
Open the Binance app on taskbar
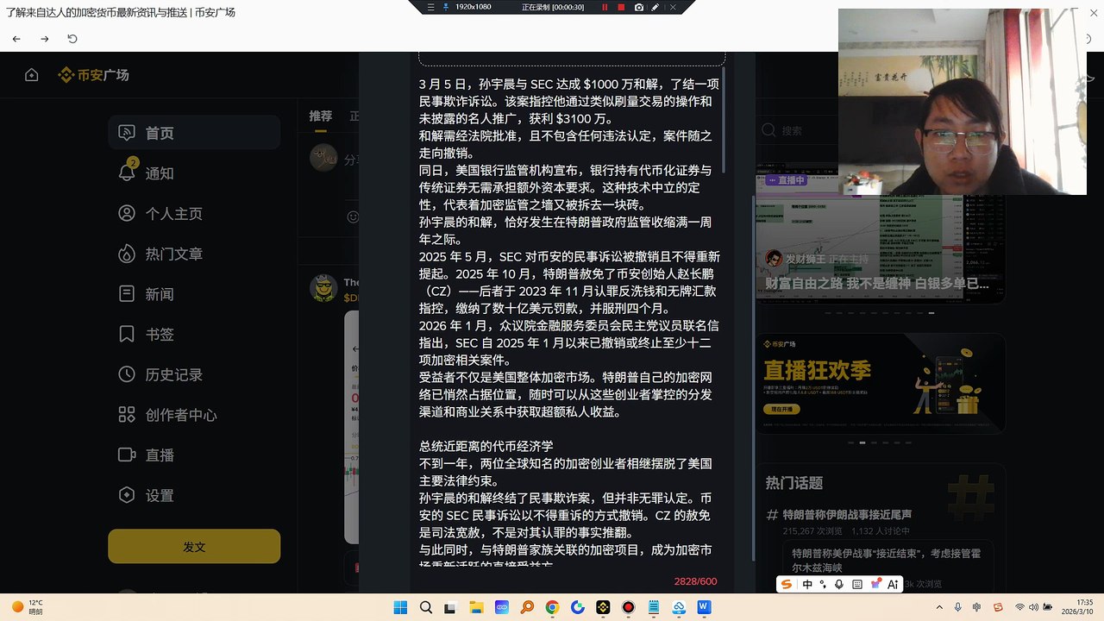603,607
